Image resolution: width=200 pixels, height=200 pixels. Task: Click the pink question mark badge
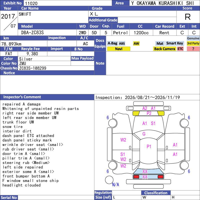pos(193,49)
